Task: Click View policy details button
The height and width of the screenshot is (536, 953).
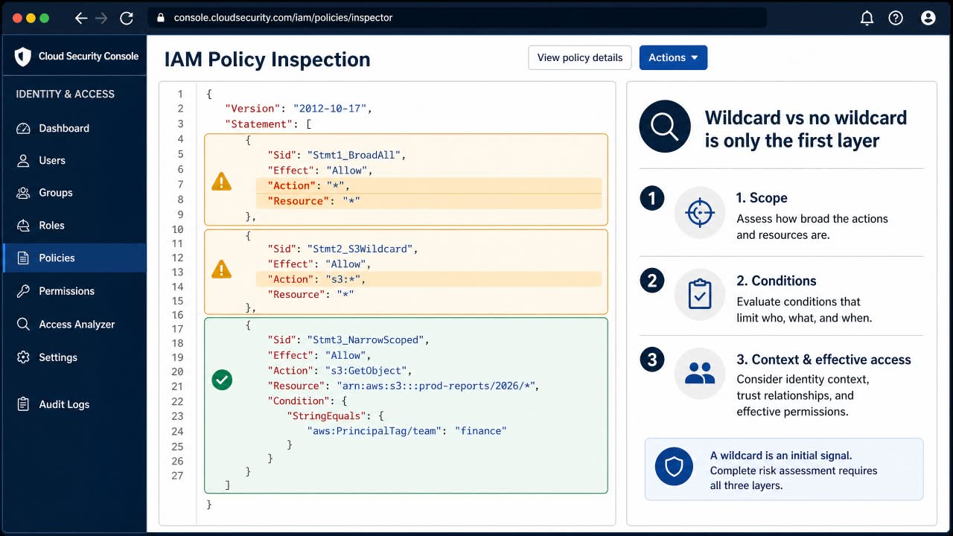Action: pos(580,57)
